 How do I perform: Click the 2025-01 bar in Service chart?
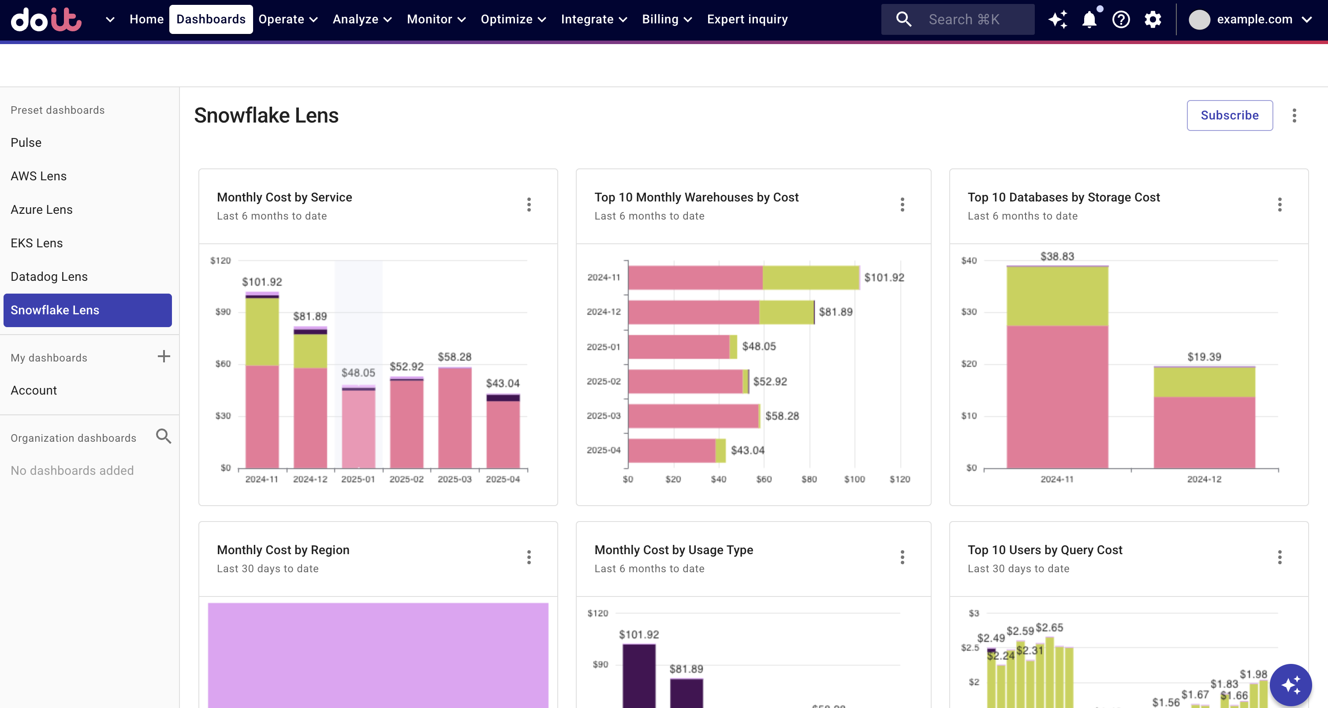tap(358, 427)
